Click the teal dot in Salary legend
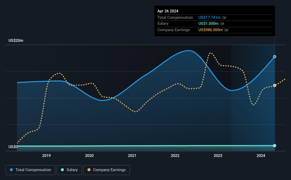Screen dimensions: 291x180 [x=62, y=170]
